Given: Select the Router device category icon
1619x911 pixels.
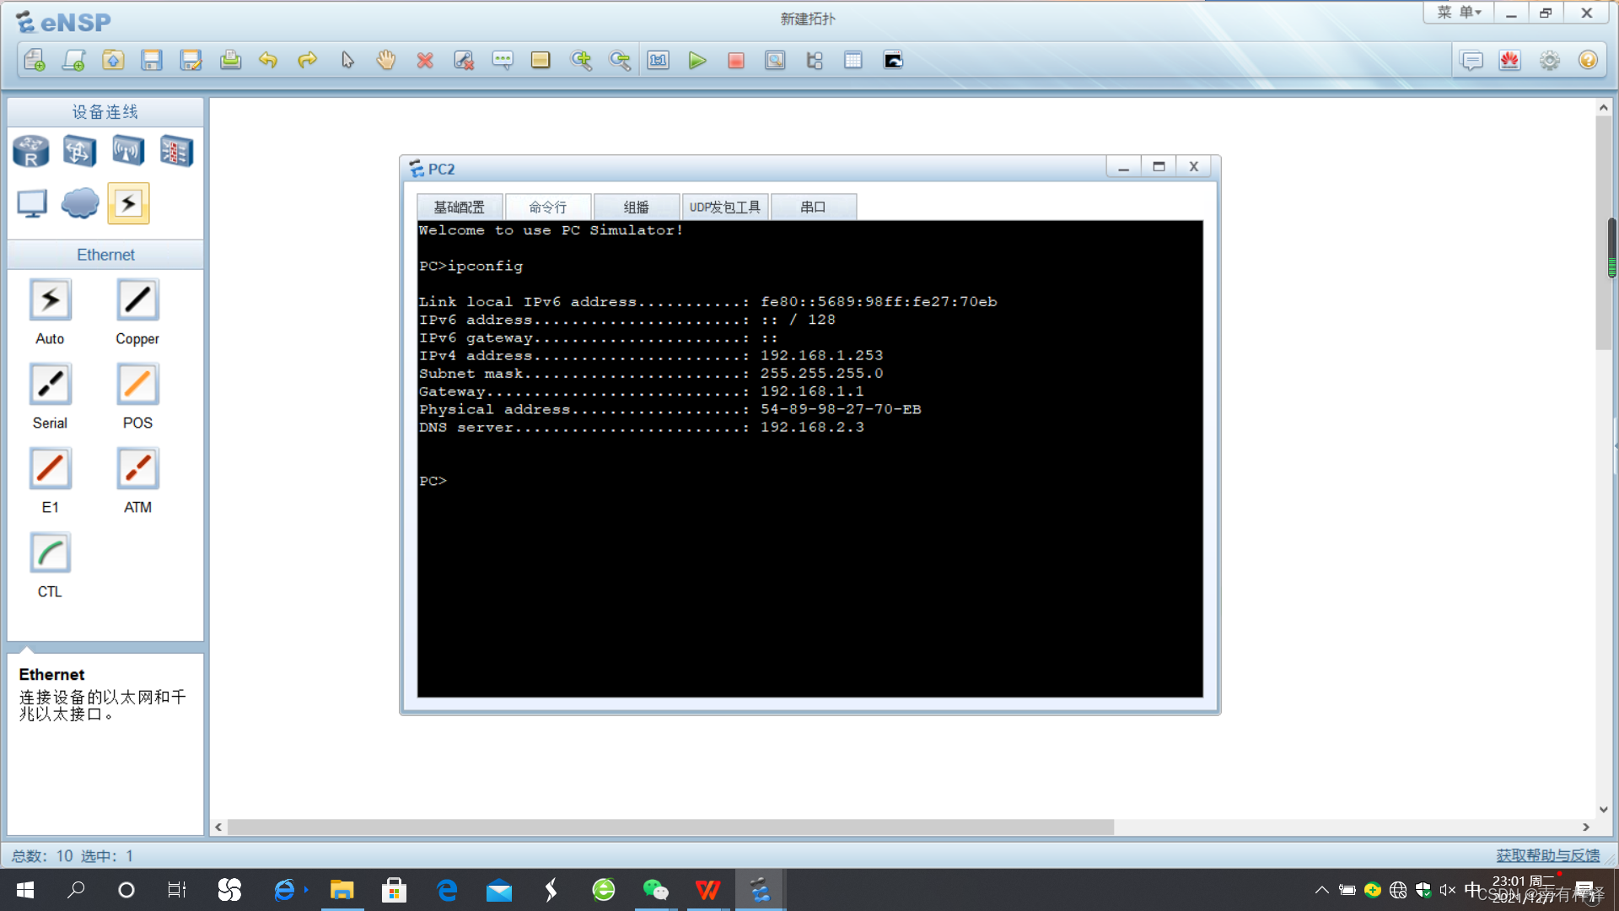Looking at the screenshot, I should [31, 151].
